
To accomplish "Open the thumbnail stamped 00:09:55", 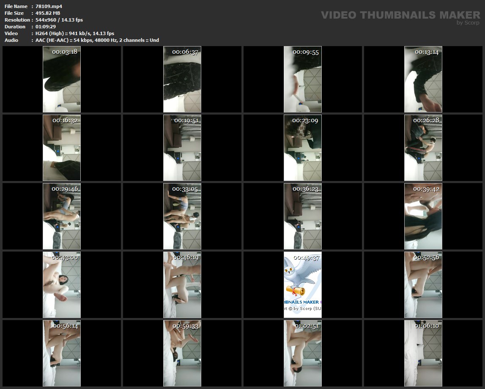I will tap(303, 79).
